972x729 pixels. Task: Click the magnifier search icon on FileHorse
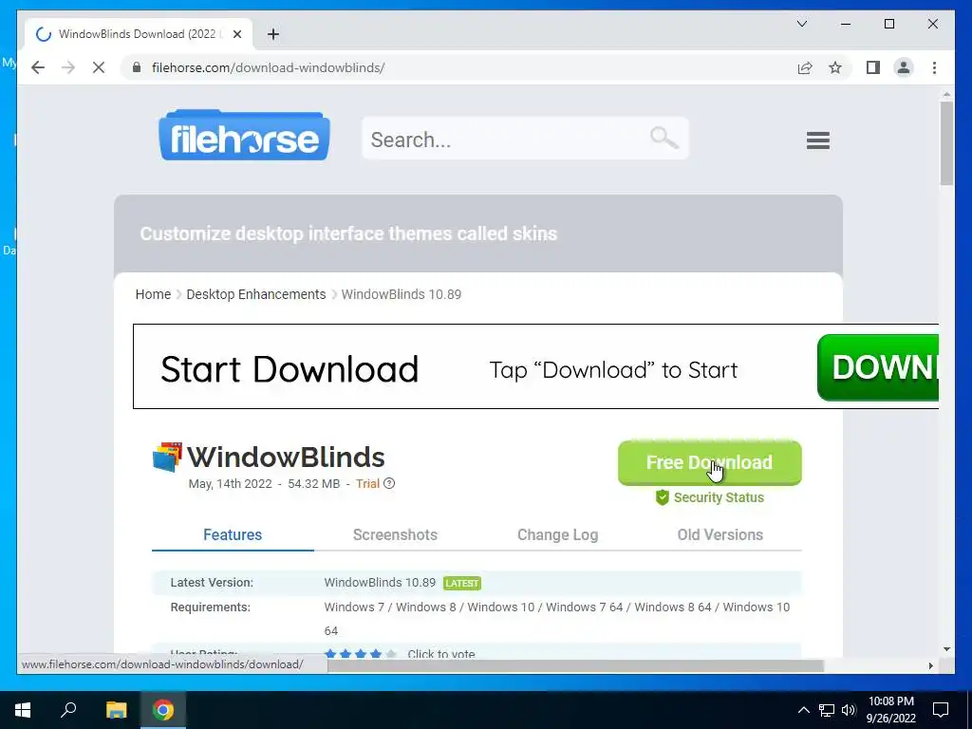click(664, 138)
